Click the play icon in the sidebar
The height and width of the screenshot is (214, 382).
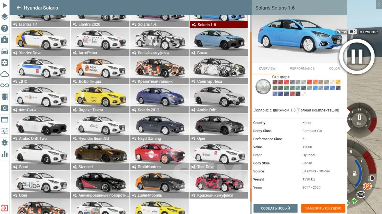(5, 5)
